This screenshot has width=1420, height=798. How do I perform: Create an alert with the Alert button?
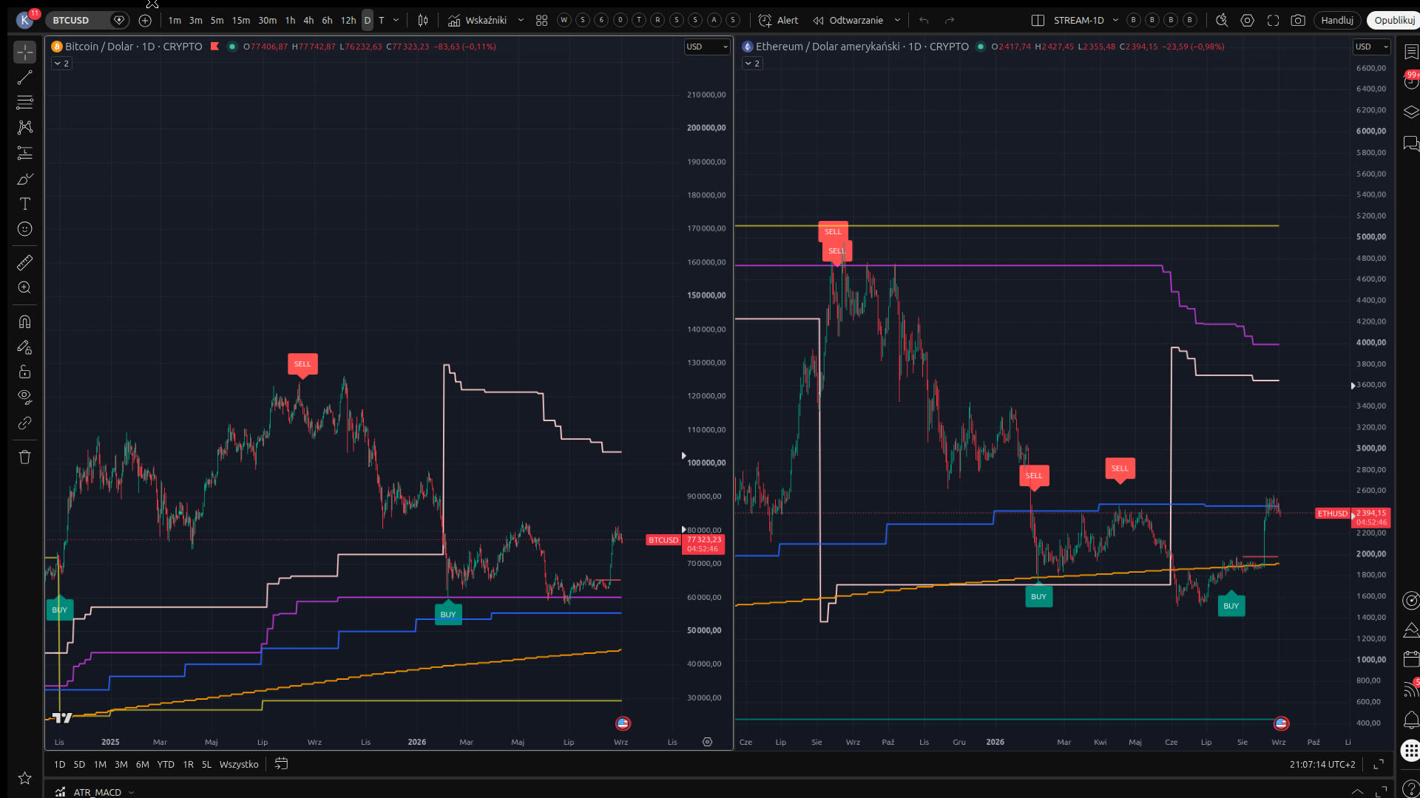point(779,20)
